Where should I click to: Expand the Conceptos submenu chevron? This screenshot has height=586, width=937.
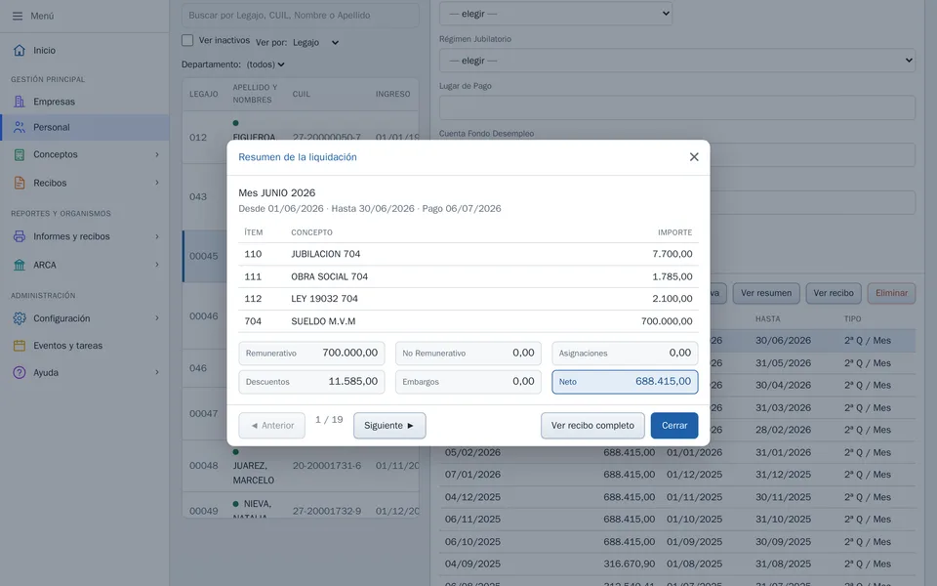coord(157,154)
